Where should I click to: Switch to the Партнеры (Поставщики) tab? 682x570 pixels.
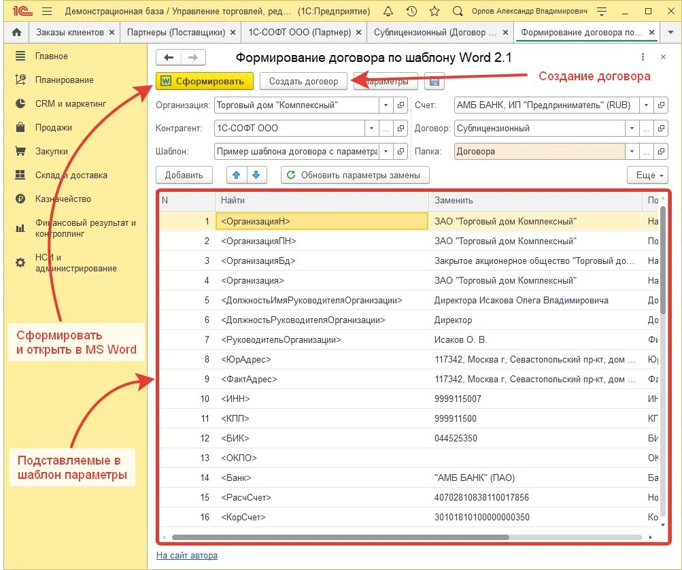(x=175, y=32)
